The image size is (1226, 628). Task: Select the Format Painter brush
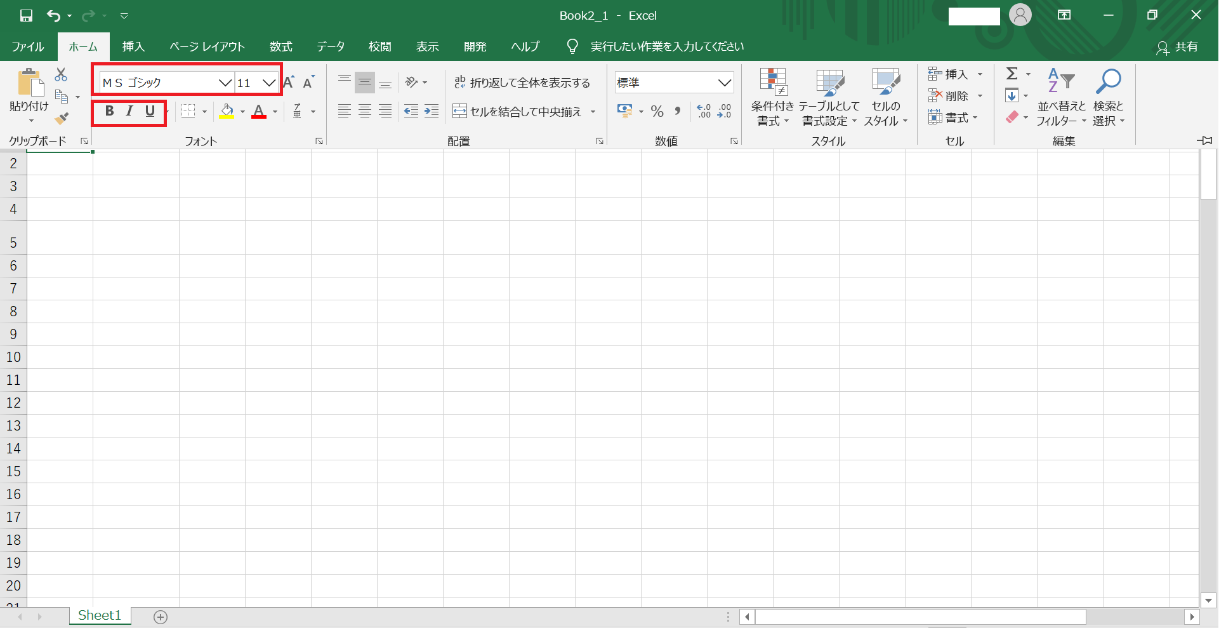tap(62, 118)
